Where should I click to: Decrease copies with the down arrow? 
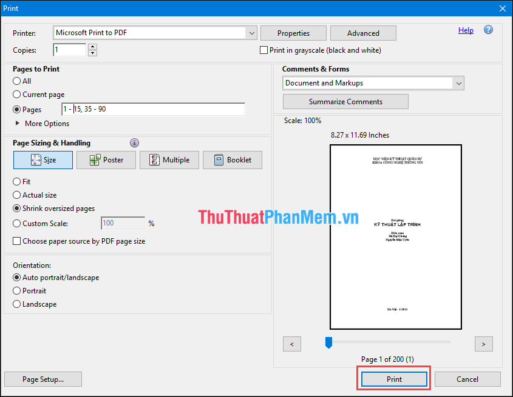tap(93, 53)
